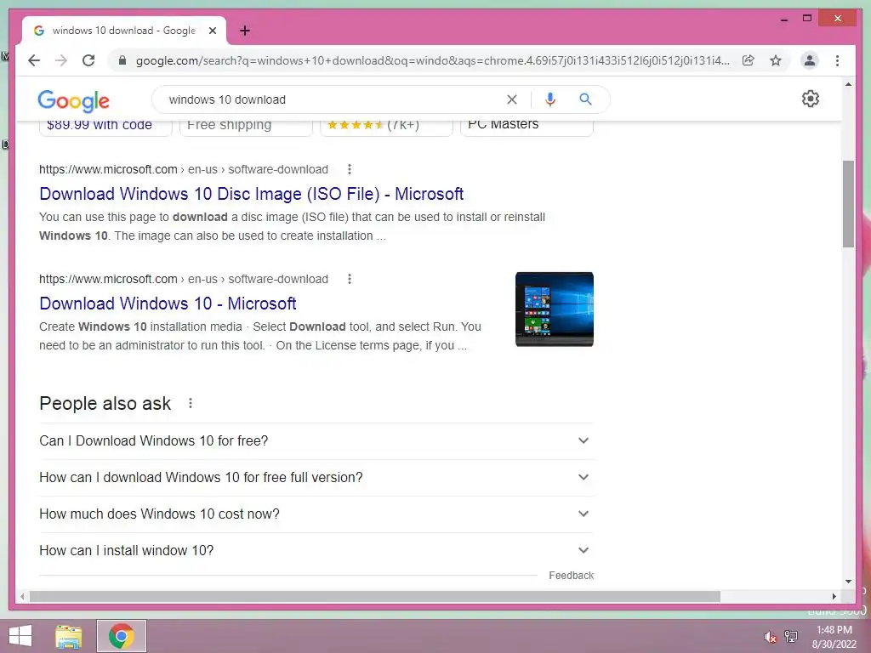This screenshot has width=871, height=653.
Task: Reload the current page
Action: click(x=88, y=60)
